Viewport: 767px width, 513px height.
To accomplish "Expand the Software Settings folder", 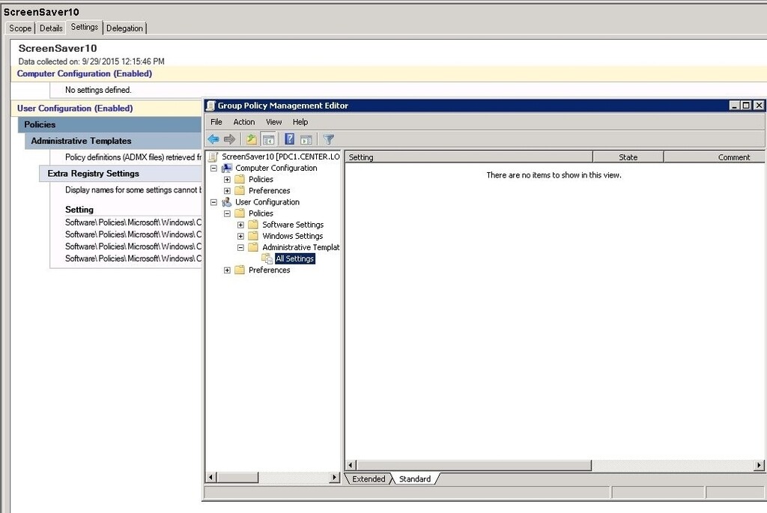I will [x=240, y=225].
